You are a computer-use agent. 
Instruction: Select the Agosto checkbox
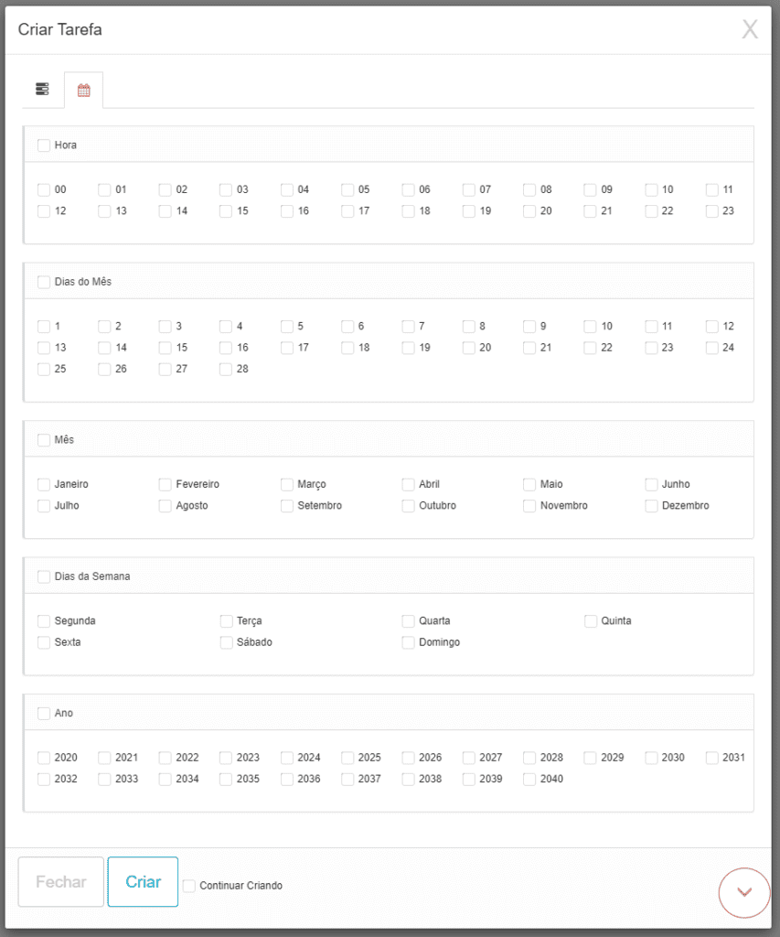pos(165,505)
